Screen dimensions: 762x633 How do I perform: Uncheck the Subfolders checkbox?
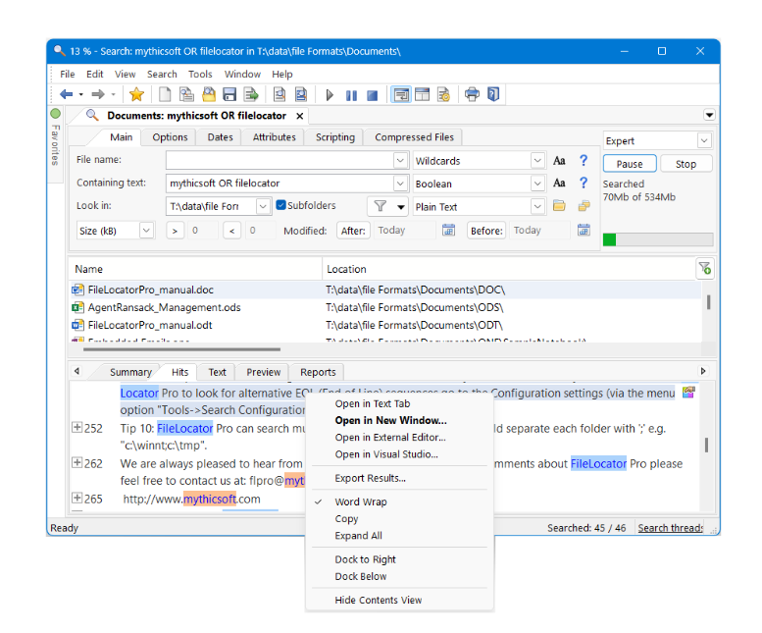coord(281,206)
